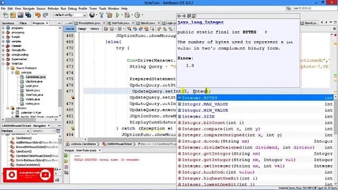The image size is (338, 190).
Task: Click the Profile Project clock icon
Action: coord(137,15)
